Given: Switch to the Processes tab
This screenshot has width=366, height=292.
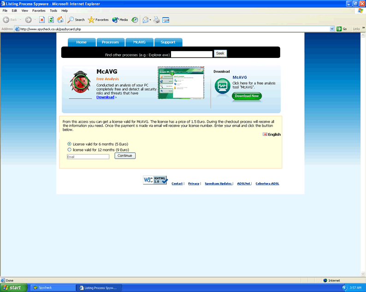Looking at the screenshot, I should click(x=110, y=42).
